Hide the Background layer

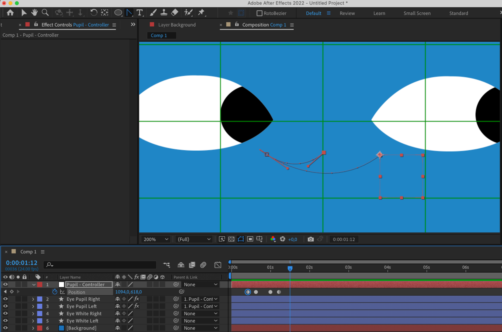(5, 328)
